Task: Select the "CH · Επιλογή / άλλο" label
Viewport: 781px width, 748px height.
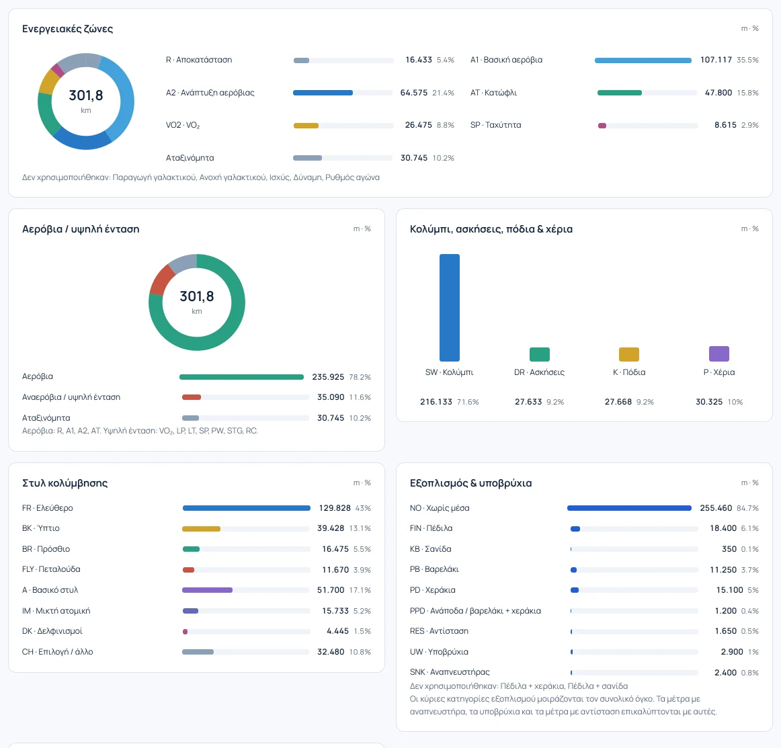Action: coord(57,652)
